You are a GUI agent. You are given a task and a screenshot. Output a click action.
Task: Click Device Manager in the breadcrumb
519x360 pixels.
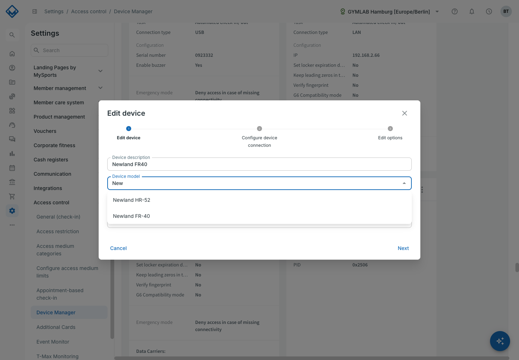[133, 11]
